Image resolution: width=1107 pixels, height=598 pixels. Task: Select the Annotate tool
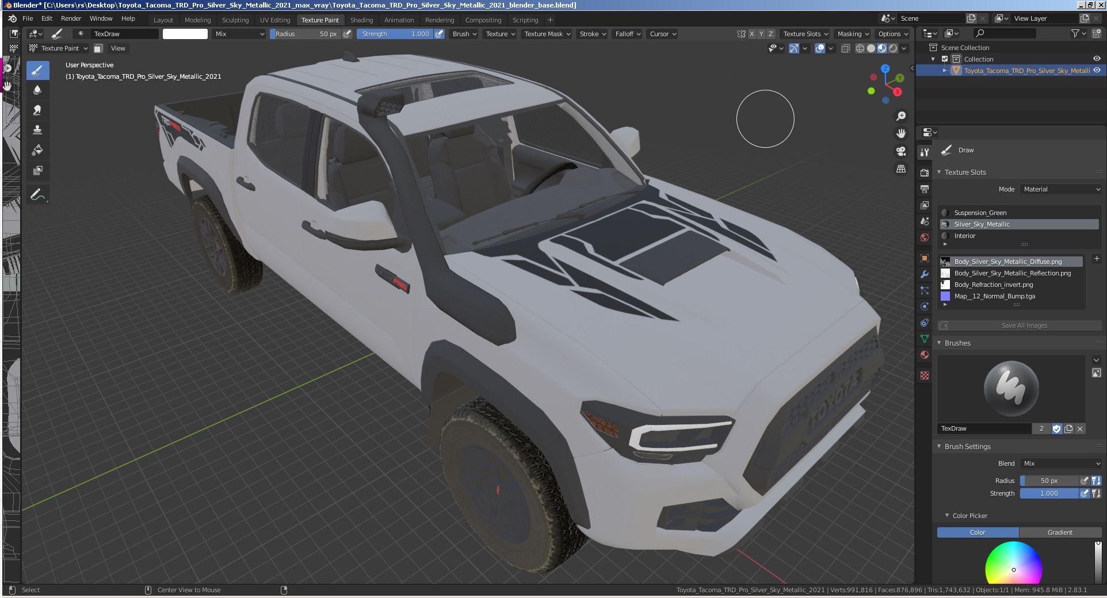(x=37, y=195)
